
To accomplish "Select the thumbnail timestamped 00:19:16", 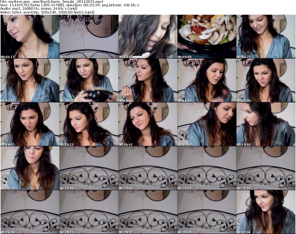I will coord(266,124).
